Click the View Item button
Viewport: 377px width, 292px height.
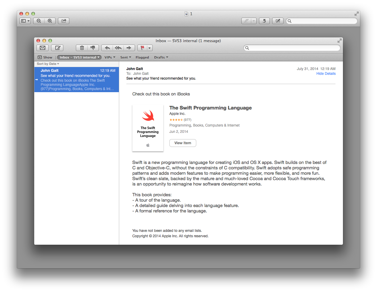(x=183, y=143)
